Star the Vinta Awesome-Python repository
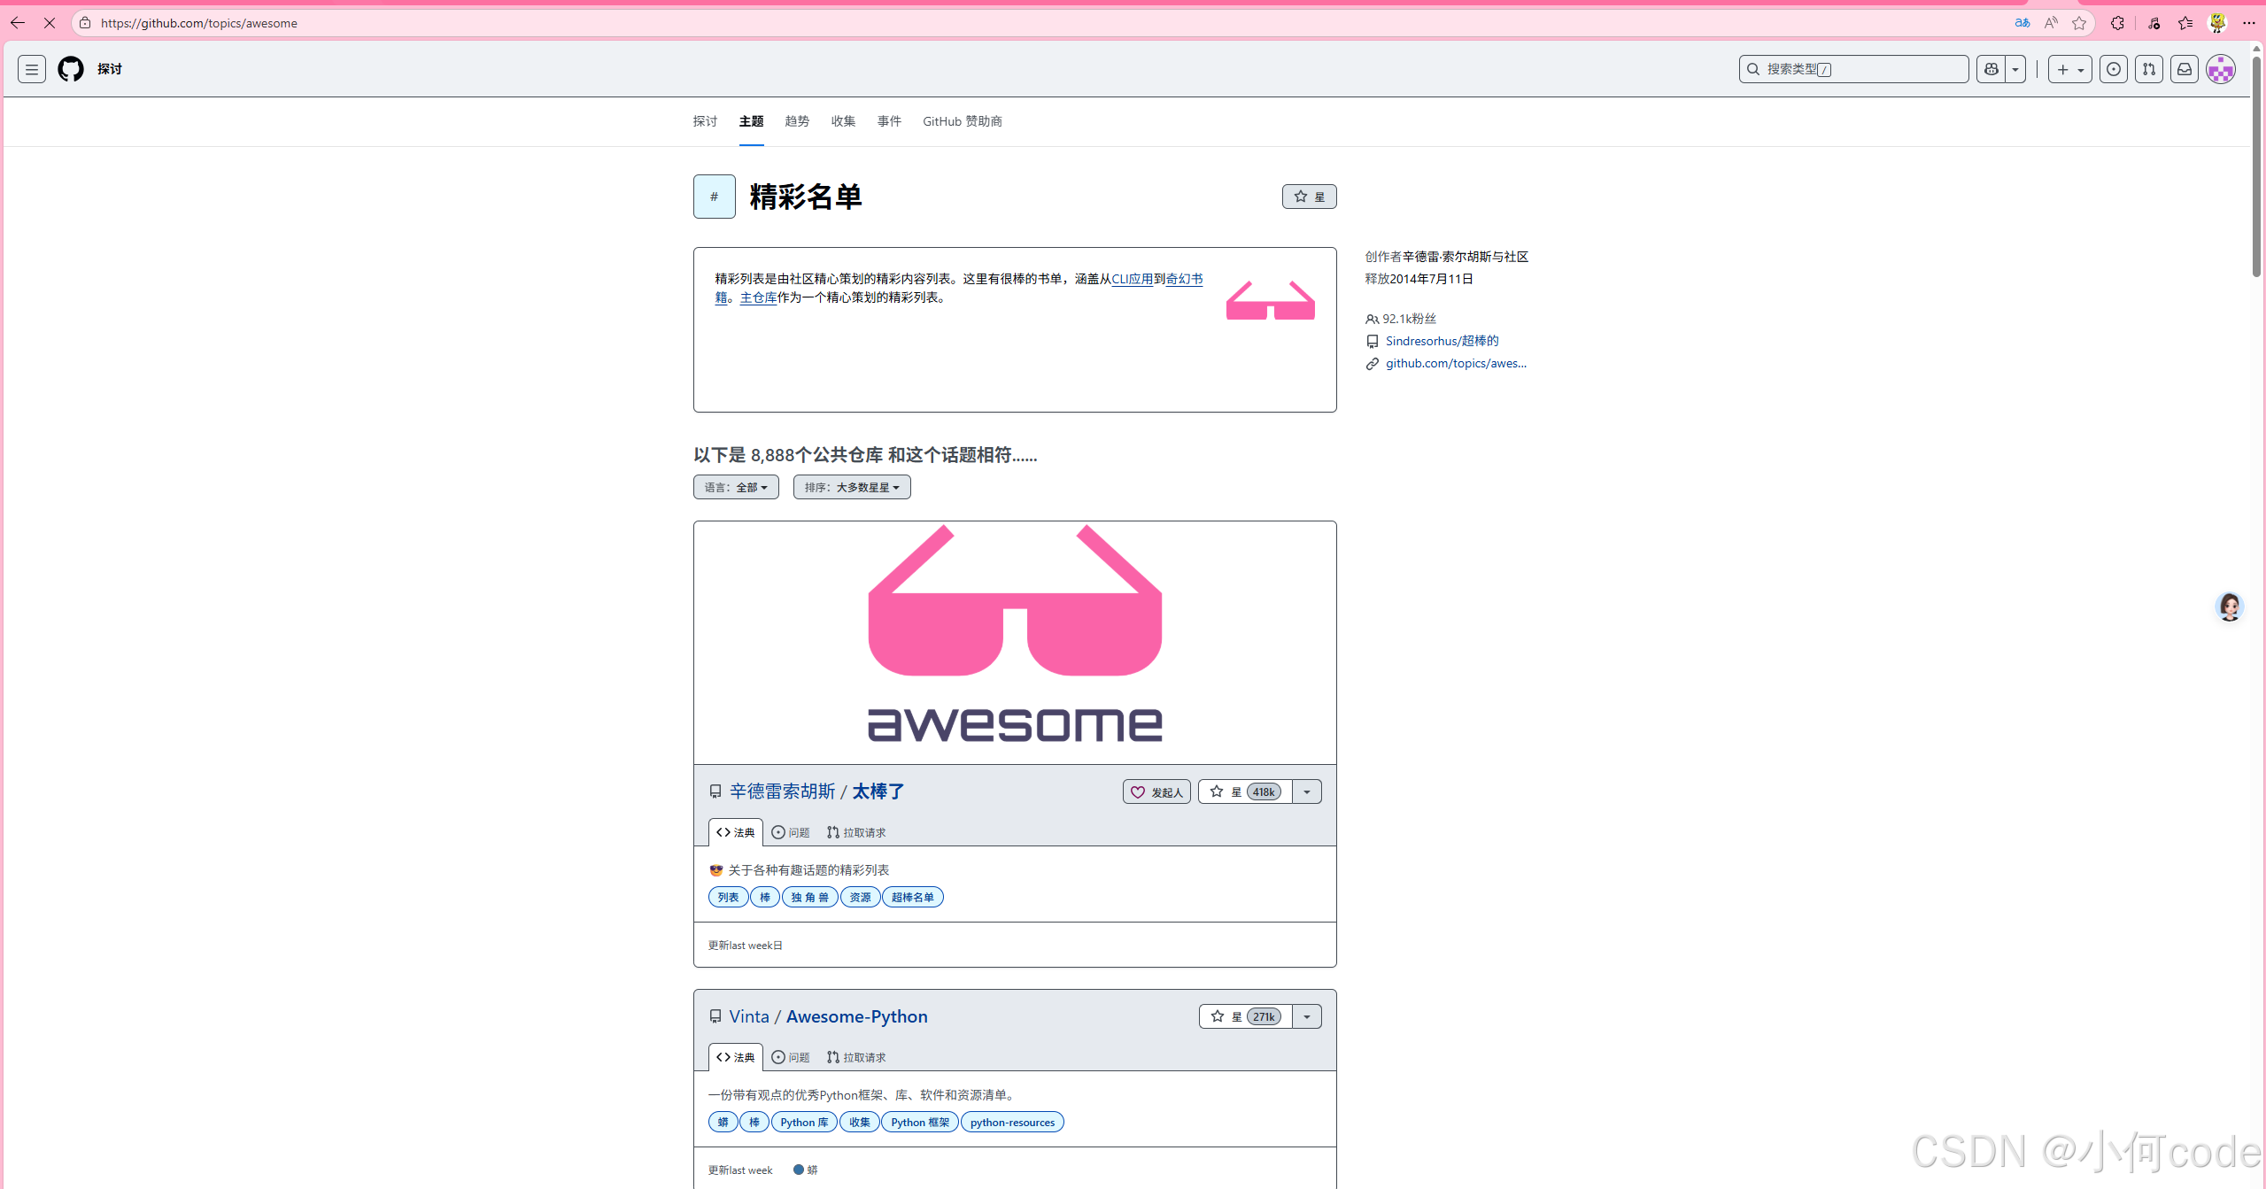The image size is (2266, 1189). tap(1244, 1016)
